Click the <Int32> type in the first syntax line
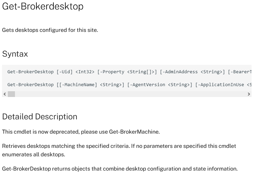The width and height of the screenshot is (256, 176). (85, 72)
